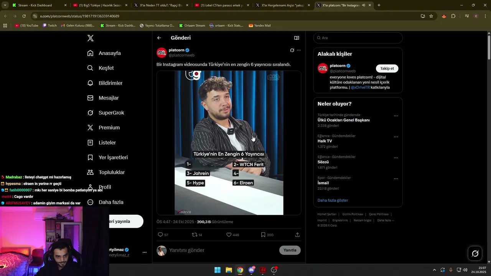Open Twitch bookmark in bookmarks bar
Screen dimensions: 491x276
(x=49, y=26)
